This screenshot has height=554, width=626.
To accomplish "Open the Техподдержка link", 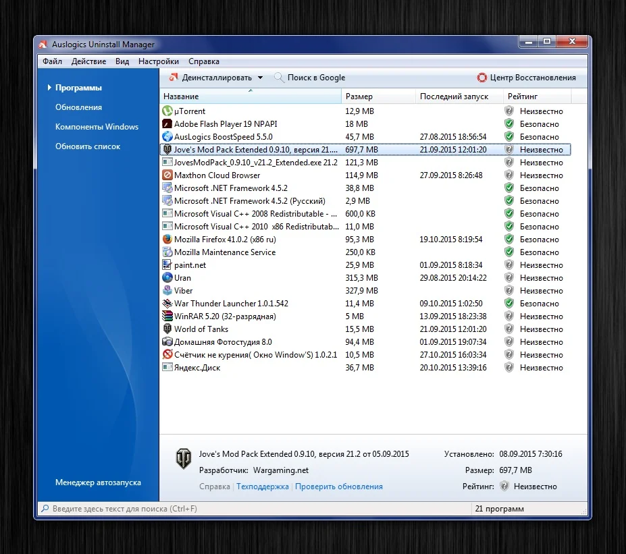I will pyautogui.click(x=263, y=487).
